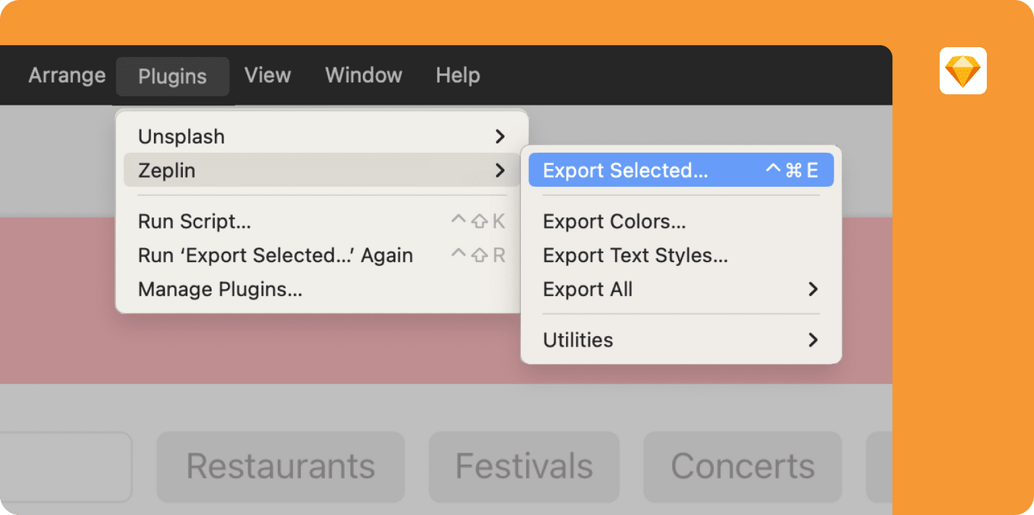Click the Sketch diamond app icon

click(x=963, y=71)
